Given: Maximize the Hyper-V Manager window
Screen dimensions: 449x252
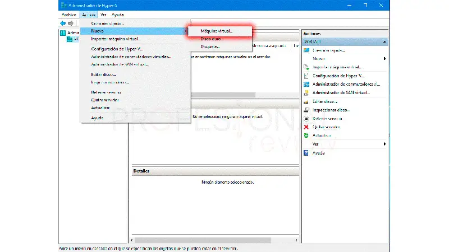Looking at the screenshot, I should coord(365,5).
